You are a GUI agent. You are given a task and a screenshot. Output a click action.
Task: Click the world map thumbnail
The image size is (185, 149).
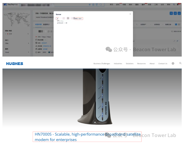tap(16, 19)
